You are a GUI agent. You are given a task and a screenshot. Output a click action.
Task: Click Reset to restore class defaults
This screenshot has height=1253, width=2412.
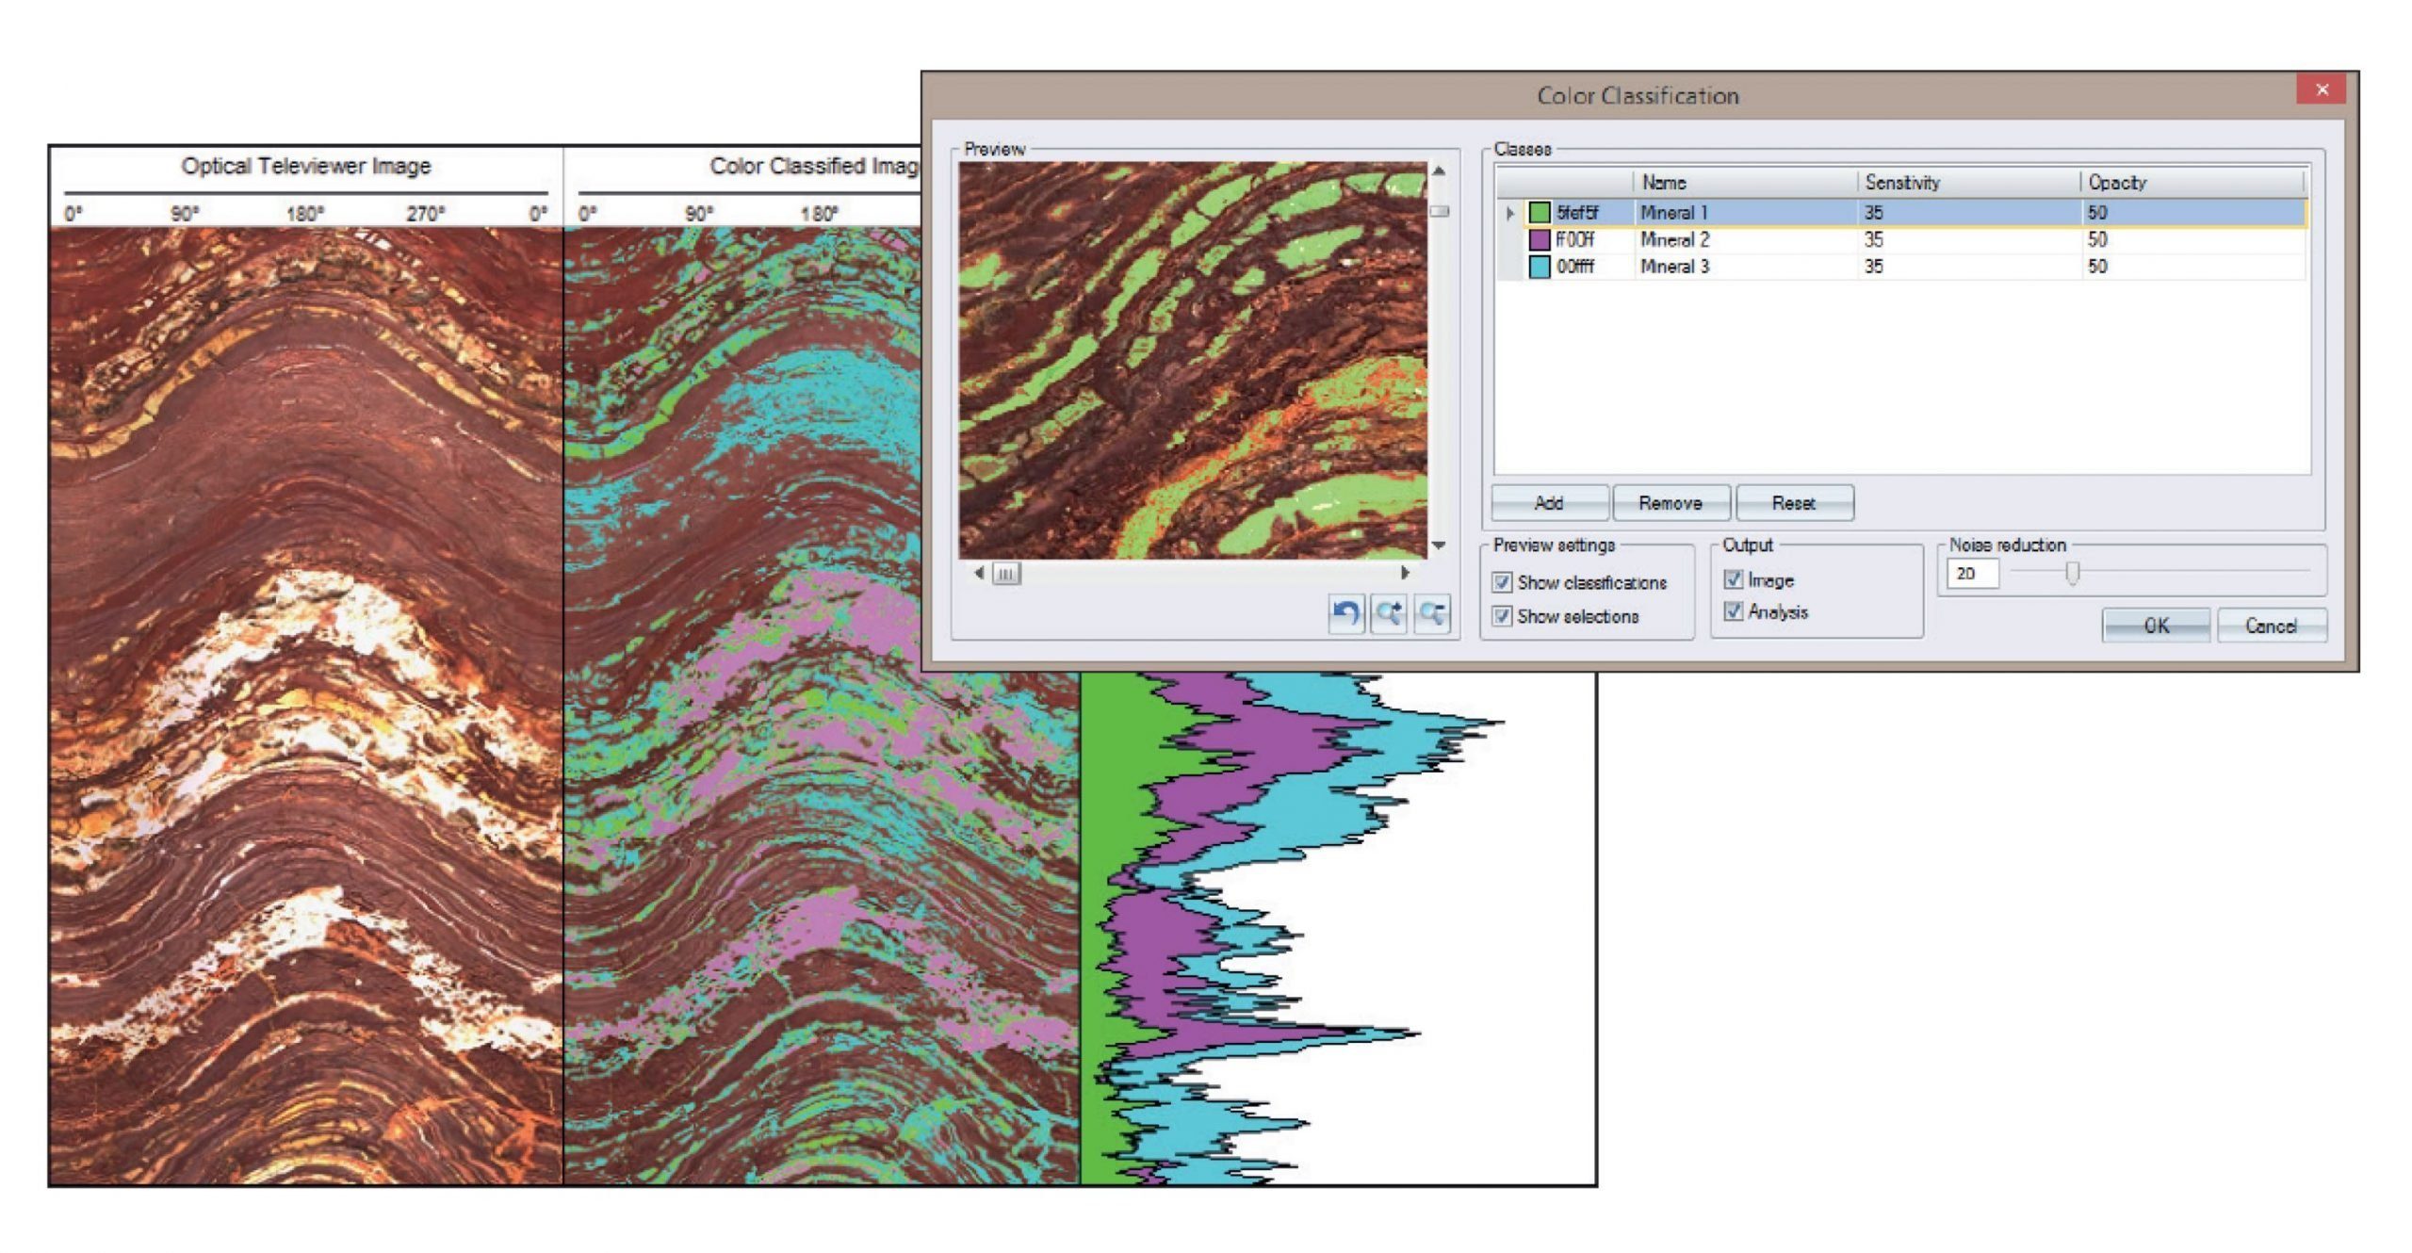point(1793,503)
